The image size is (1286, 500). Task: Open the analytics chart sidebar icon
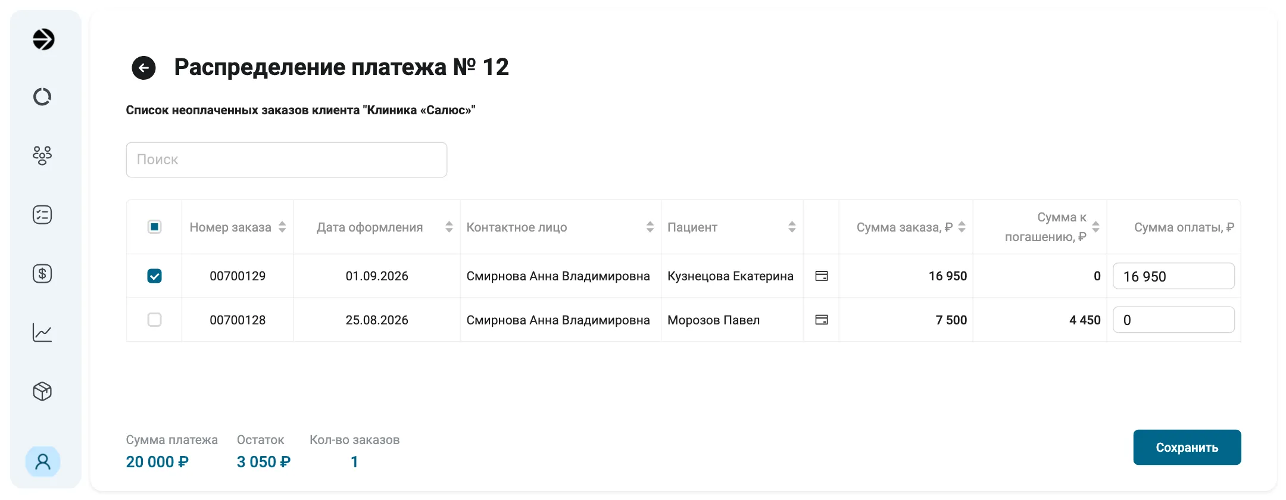tap(42, 332)
